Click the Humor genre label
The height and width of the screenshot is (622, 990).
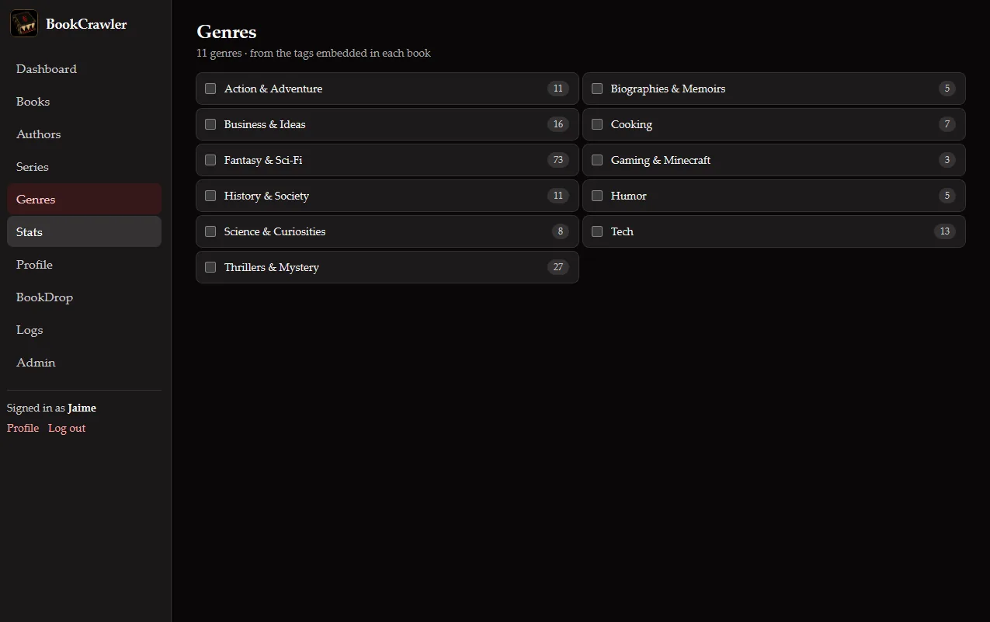click(628, 196)
